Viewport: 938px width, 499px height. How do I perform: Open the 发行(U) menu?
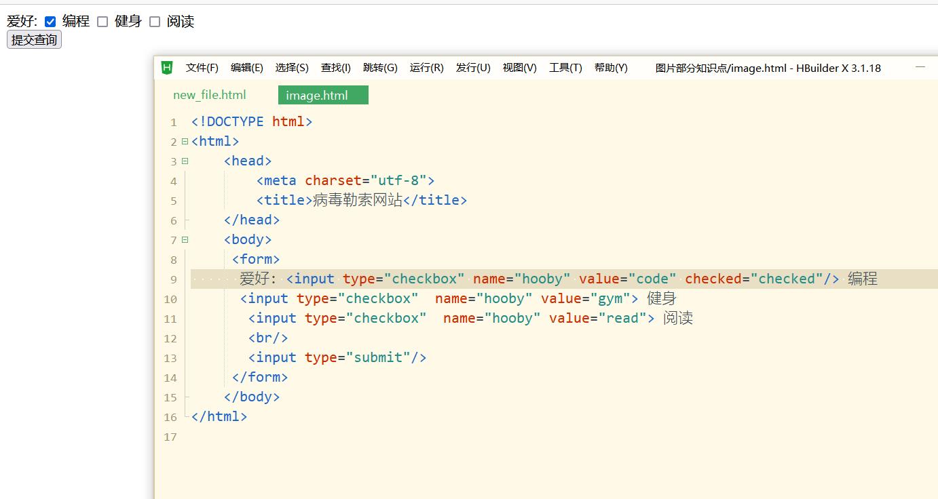(473, 68)
